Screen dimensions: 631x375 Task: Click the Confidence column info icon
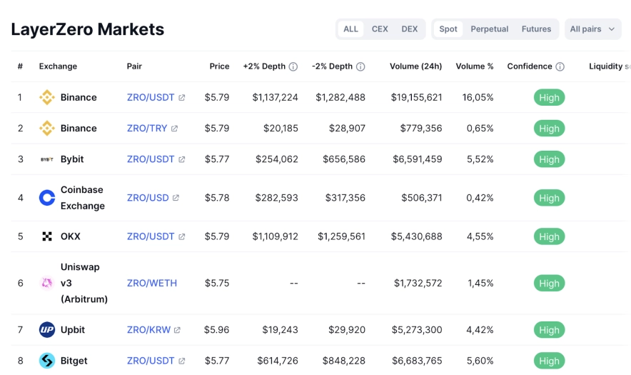tap(560, 66)
